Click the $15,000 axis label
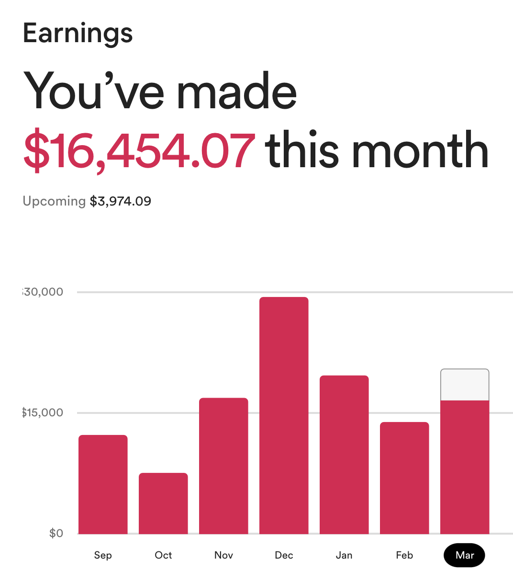513x572 pixels. pyautogui.click(x=43, y=412)
